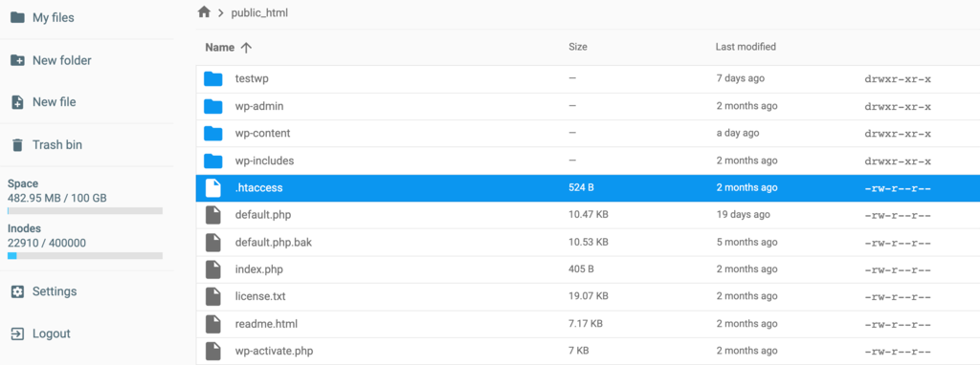The width and height of the screenshot is (980, 365).
Task: Select the .htaccess file row
Action: tap(588, 188)
